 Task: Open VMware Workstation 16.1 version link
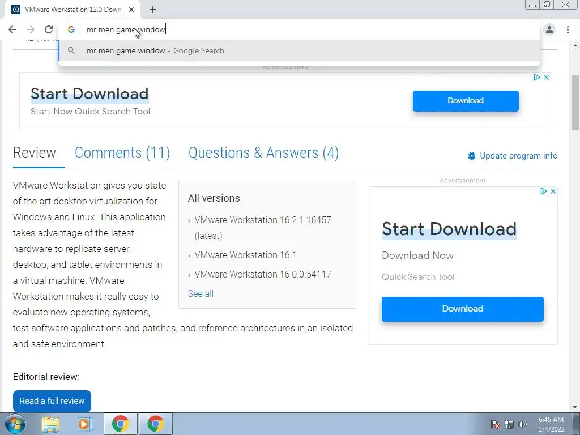(x=245, y=255)
